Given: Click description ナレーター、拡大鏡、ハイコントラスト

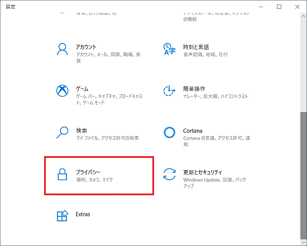Looking at the screenshot, I should (x=215, y=97).
